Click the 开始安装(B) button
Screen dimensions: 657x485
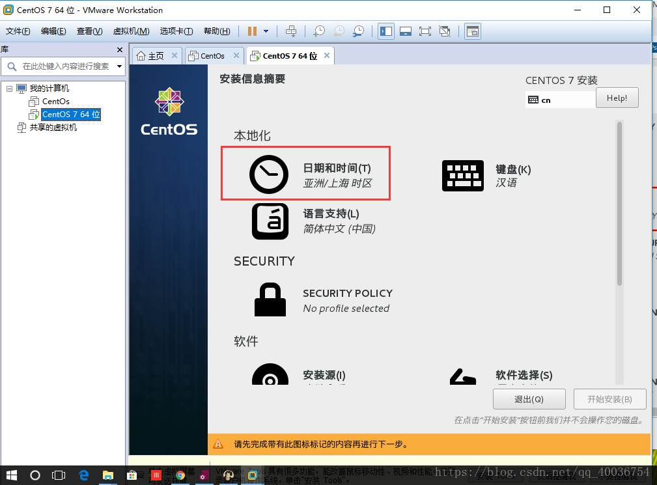pos(609,399)
